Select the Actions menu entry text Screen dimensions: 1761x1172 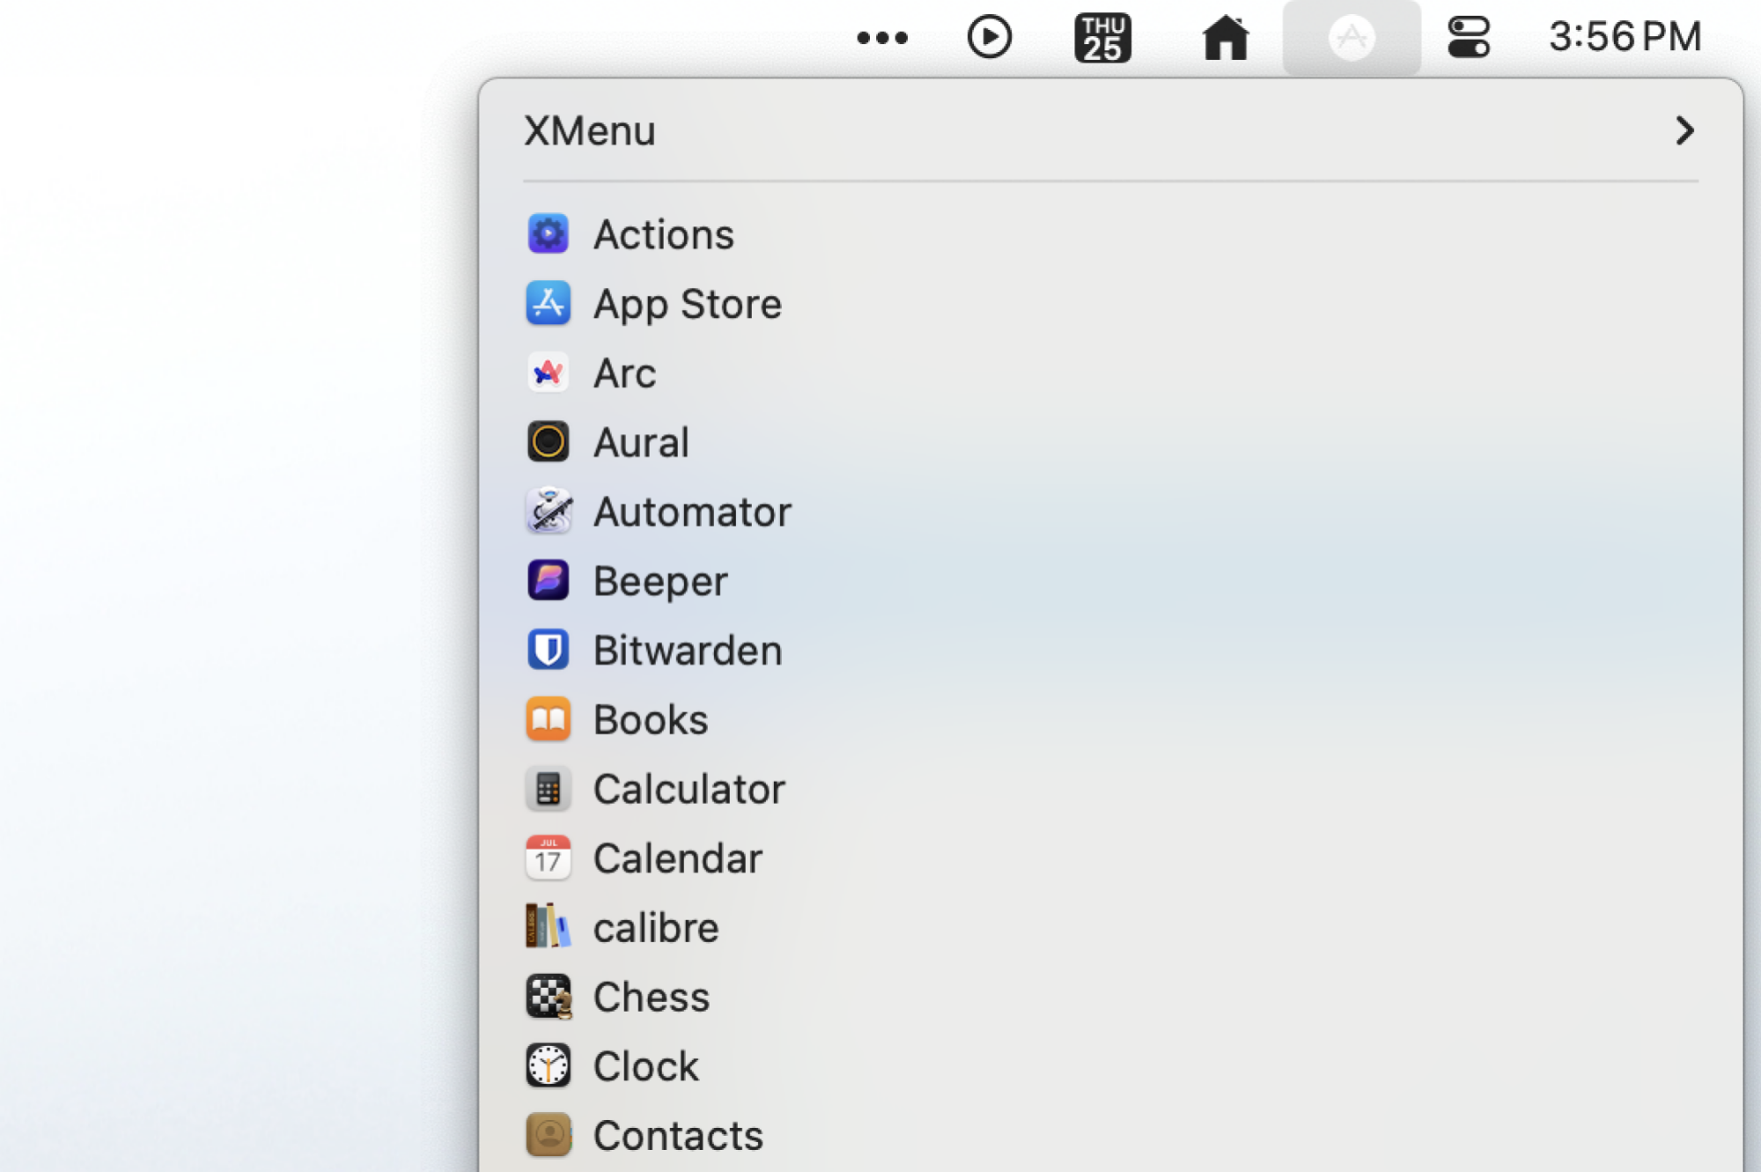point(663,234)
